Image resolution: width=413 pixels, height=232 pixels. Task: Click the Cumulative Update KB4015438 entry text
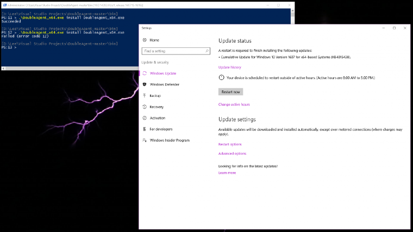[285, 57]
